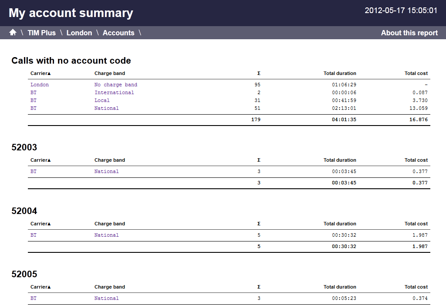
Task: Click the London carrier link
Action: coord(40,85)
